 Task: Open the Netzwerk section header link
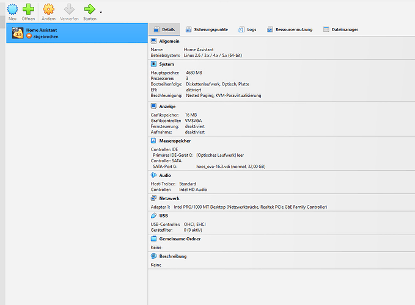tap(169, 198)
